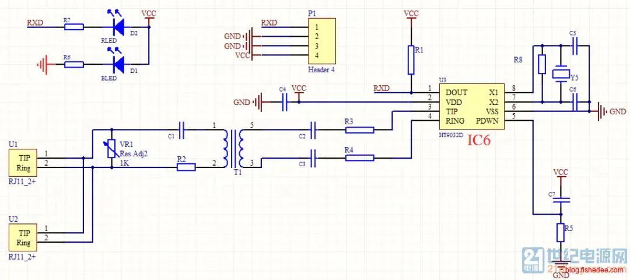Select resistor R1 below VCC
The height and width of the screenshot is (280, 630).
tap(411, 60)
